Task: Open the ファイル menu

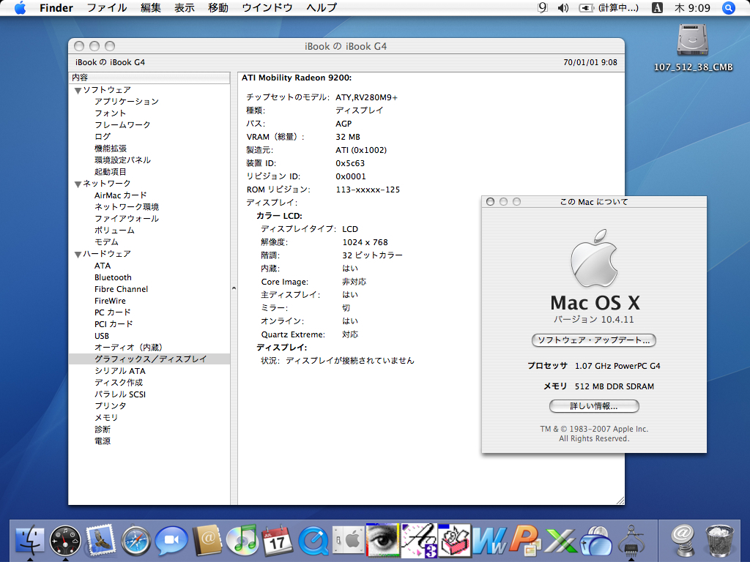Action: pyautogui.click(x=106, y=8)
